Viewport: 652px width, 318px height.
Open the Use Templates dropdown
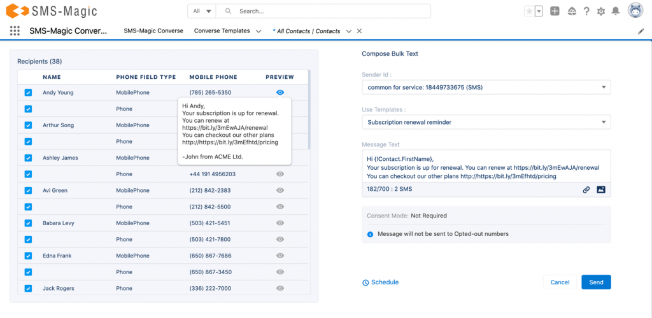point(486,123)
